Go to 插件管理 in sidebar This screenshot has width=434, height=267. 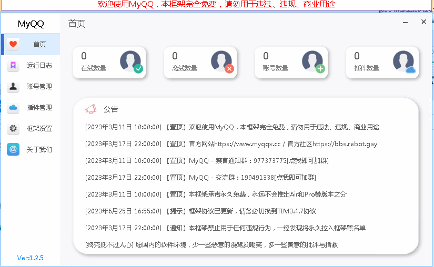(31, 108)
